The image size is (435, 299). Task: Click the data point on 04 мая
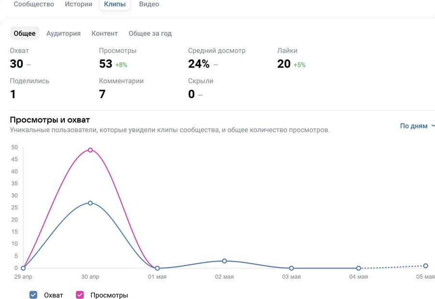pos(359,268)
